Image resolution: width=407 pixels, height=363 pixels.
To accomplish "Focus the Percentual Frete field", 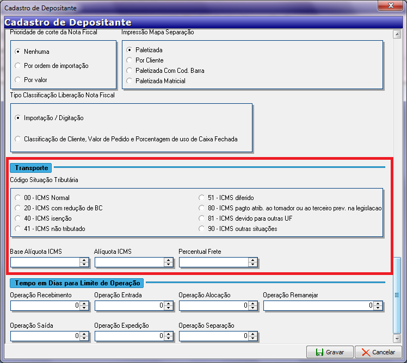I will click(x=214, y=262).
